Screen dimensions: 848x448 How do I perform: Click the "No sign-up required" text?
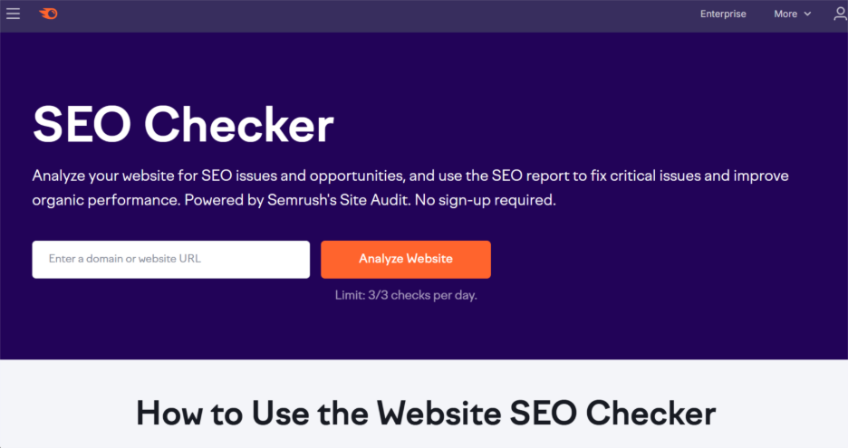click(x=486, y=199)
